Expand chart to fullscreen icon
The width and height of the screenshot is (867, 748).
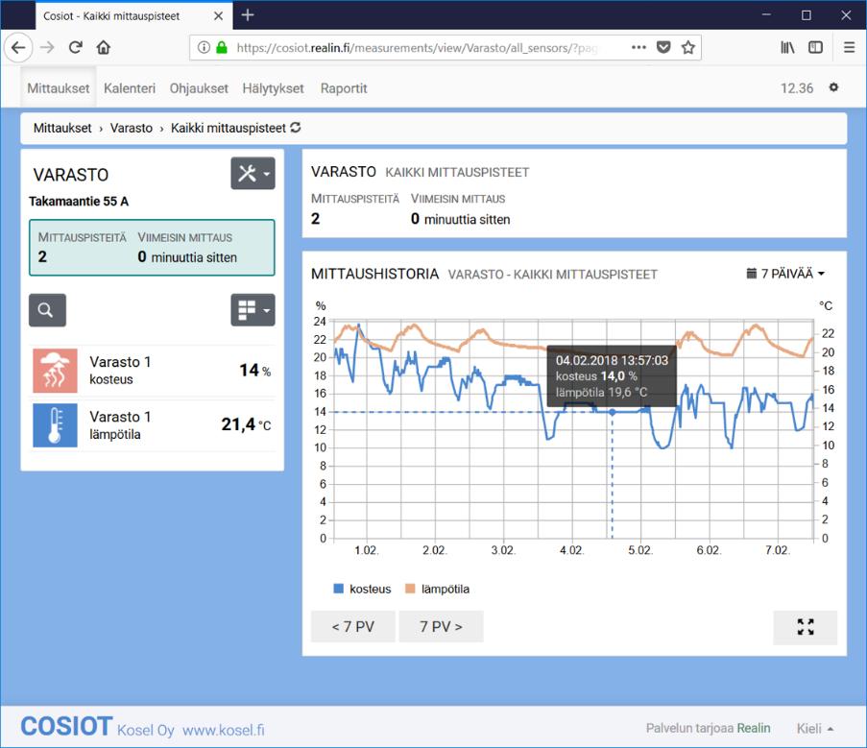[805, 627]
